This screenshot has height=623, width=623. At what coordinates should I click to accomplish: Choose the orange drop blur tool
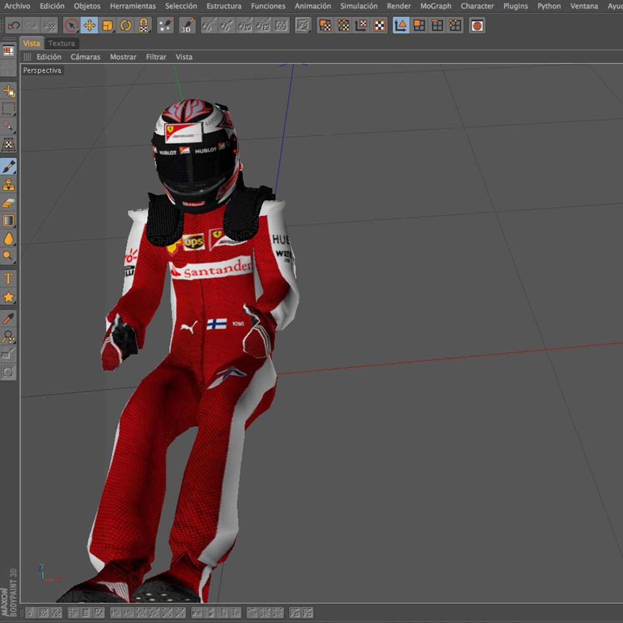[9, 239]
